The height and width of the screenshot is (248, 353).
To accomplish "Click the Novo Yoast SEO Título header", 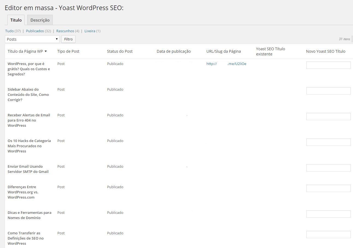I will click(x=326, y=51).
